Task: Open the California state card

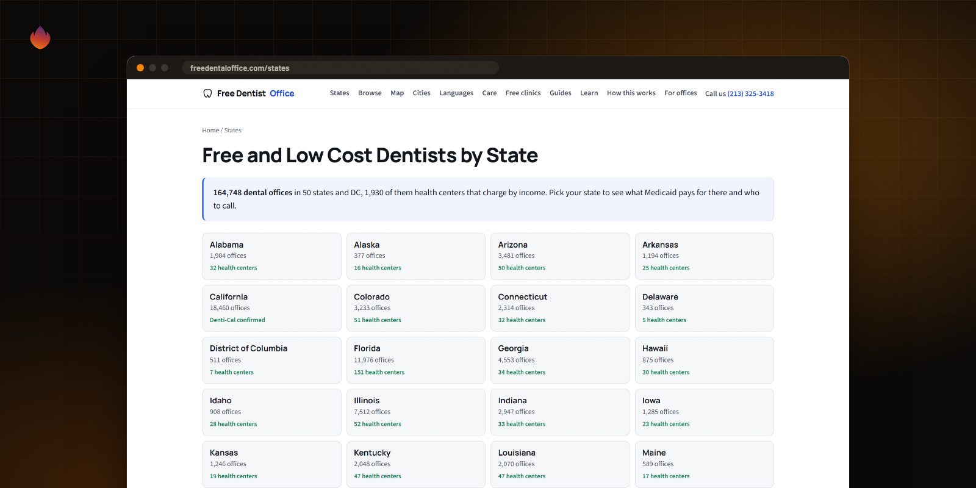Action: click(x=271, y=308)
